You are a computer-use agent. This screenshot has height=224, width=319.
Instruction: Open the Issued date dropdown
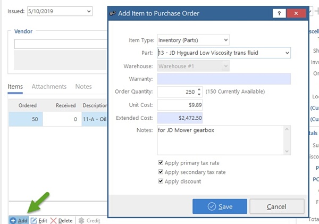click(x=89, y=11)
